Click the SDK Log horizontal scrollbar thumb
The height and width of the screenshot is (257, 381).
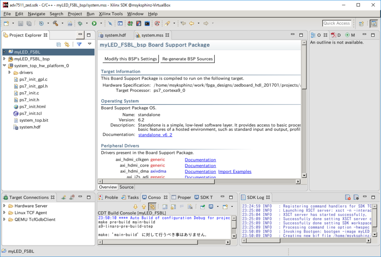tap(263, 241)
